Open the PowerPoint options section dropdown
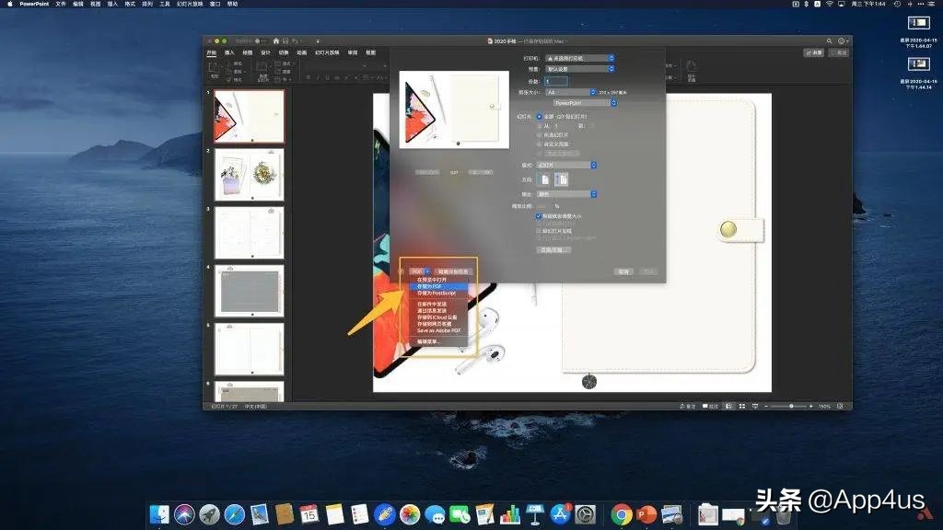The image size is (943, 530). pos(577,103)
